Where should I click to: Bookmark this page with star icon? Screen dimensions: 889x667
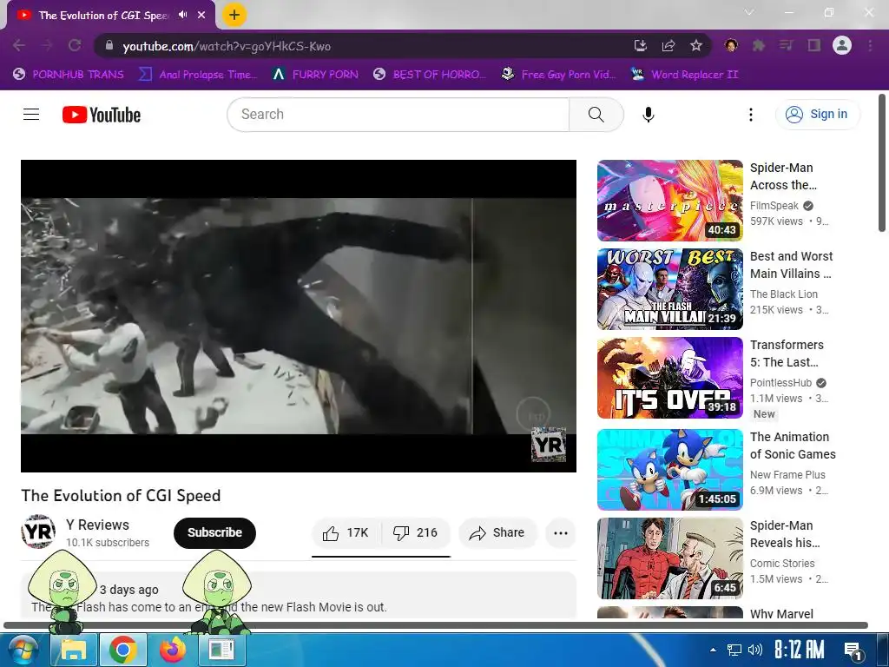coord(696,45)
